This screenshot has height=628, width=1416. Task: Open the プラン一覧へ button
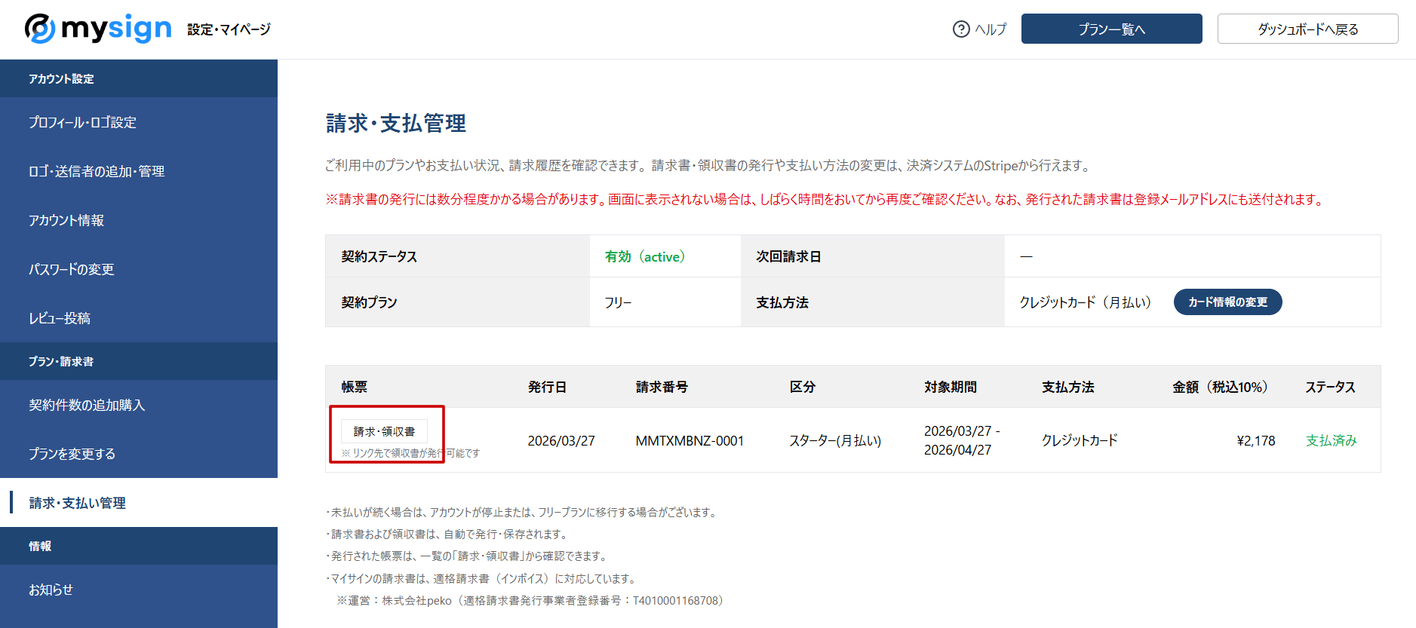point(1111,29)
